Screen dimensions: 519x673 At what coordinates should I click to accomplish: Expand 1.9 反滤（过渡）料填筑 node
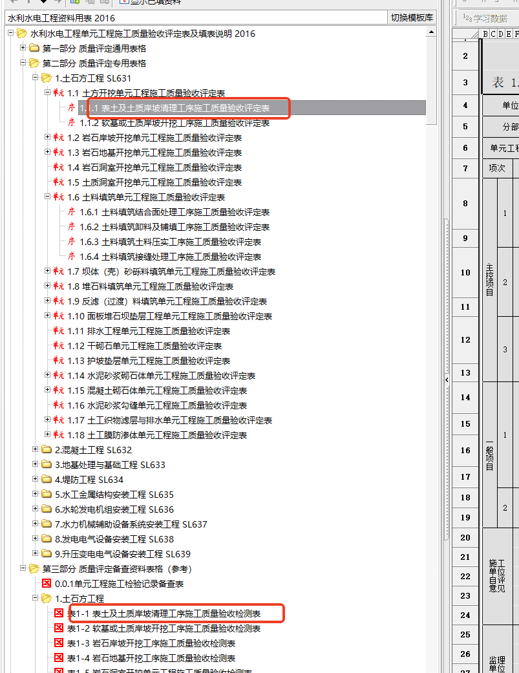[48, 301]
